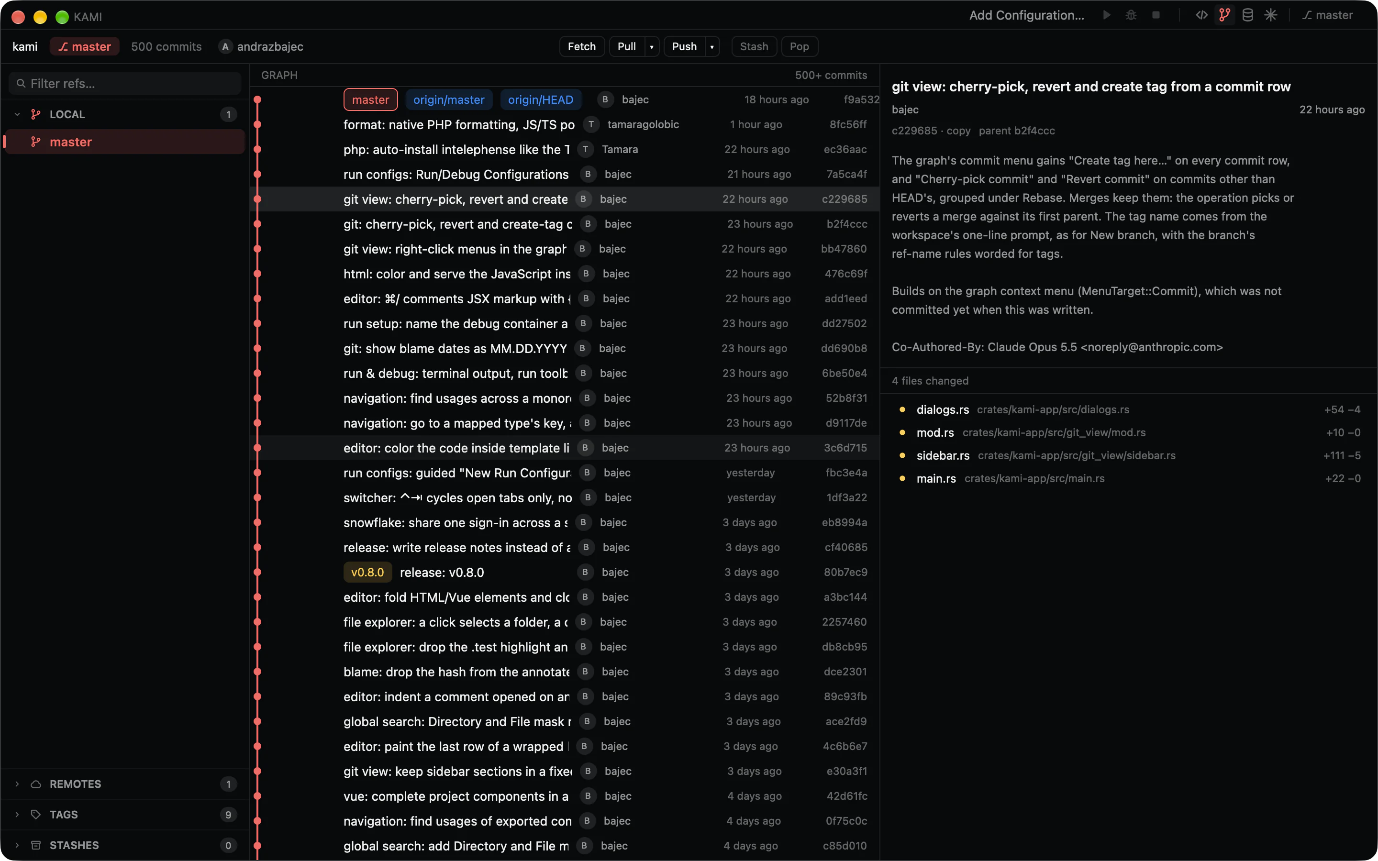The width and height of the screenshot is (1378, 861).
Task: Click the GRAPH column header
Action: click(x=279, y=75)
